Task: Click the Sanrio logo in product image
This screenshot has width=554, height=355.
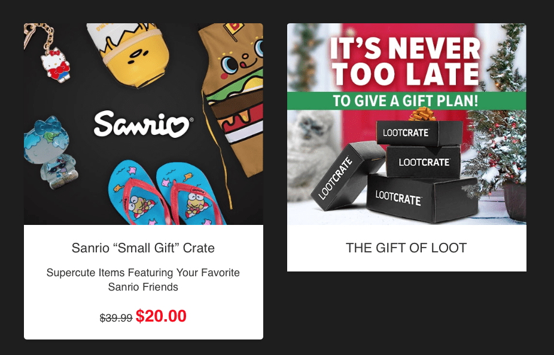Action: click(143, 124)
